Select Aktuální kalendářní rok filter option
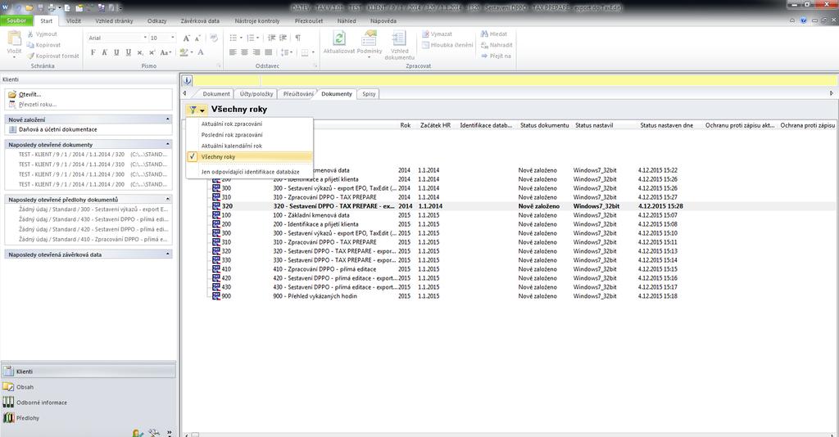The image size is (839, 437). click(x=249, y=146)
